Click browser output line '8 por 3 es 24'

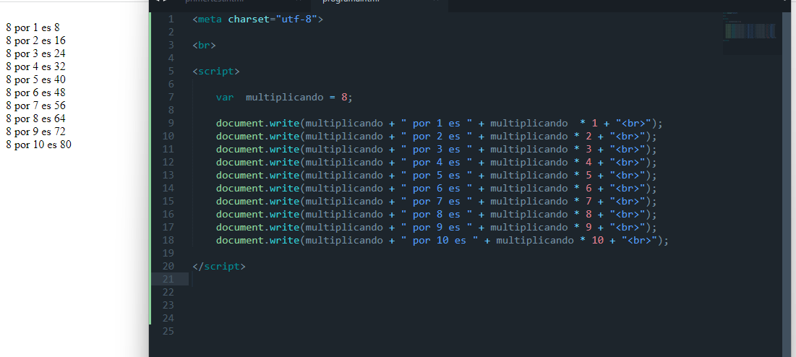tap(36, 53)
